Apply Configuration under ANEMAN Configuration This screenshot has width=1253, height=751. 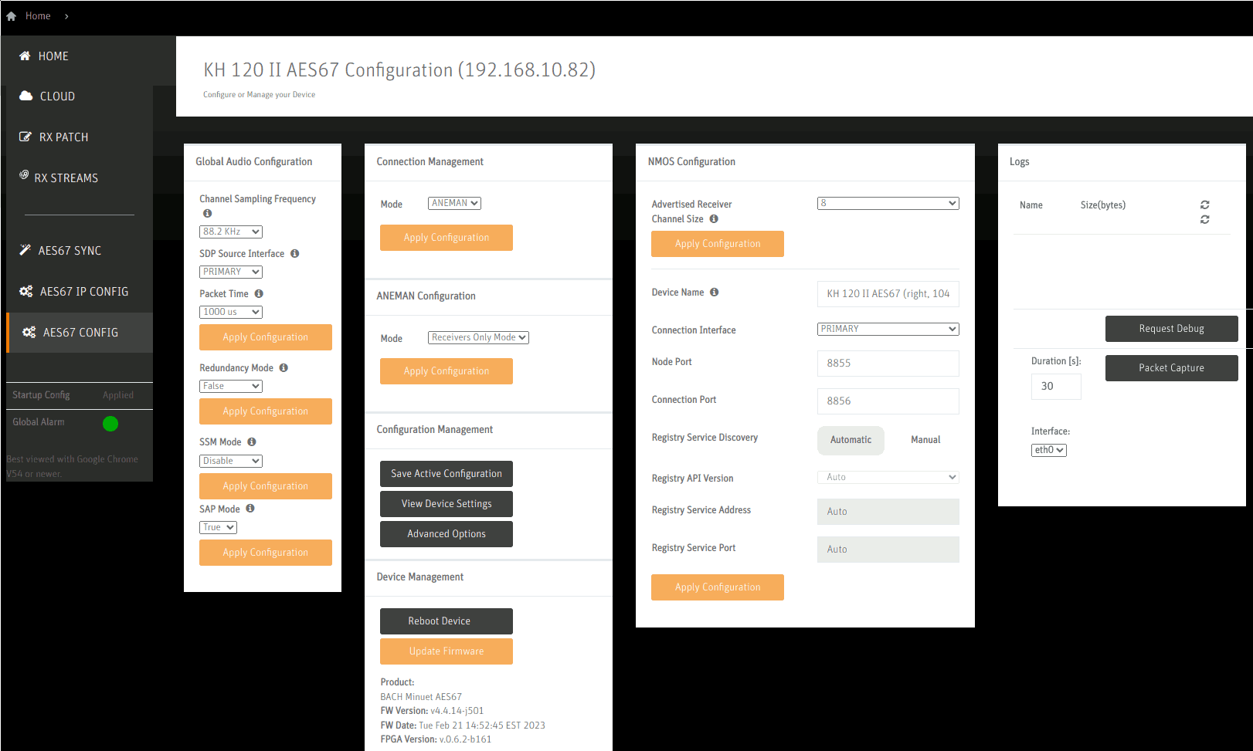447,371
